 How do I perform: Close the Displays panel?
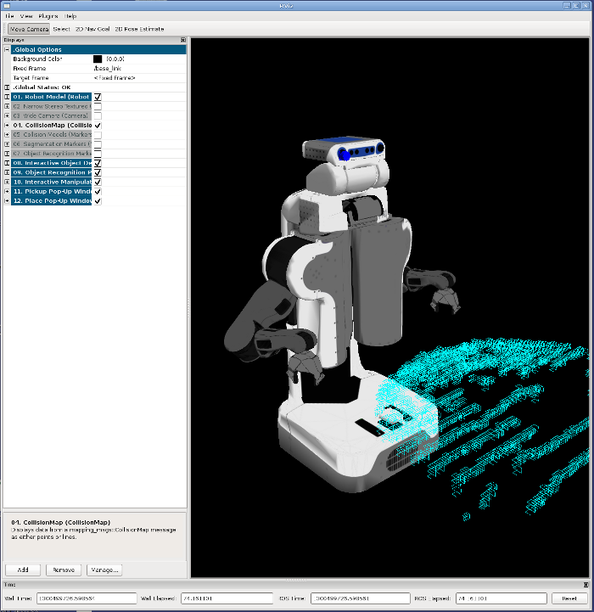(x=182, y=40)
